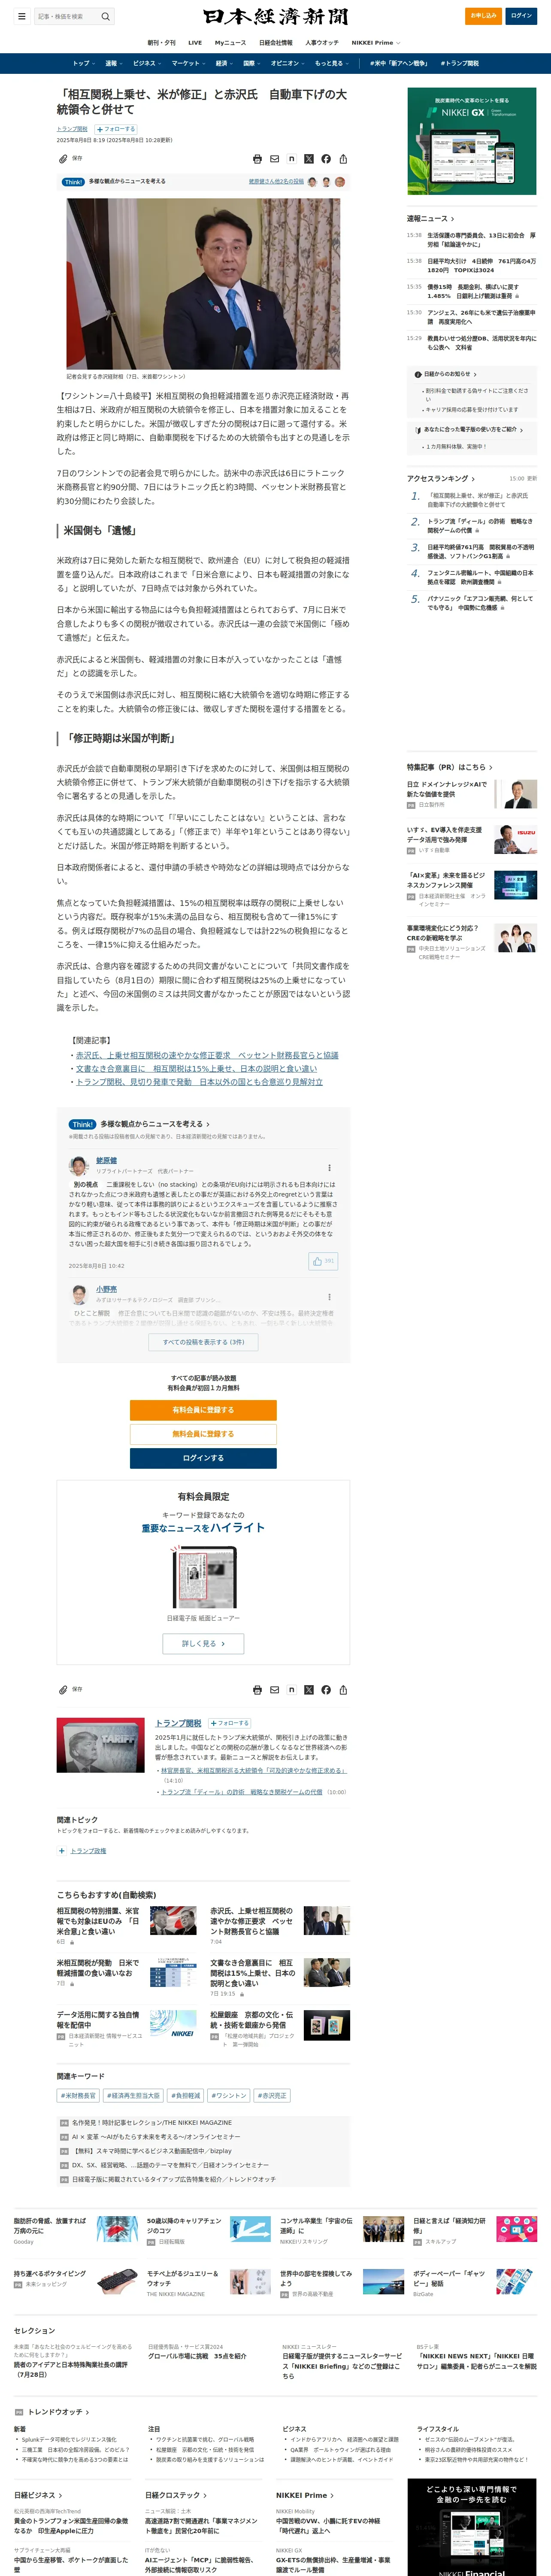Viewport: 551px width, 2576px height.
Task: Click the bottom email share icon
Action: click(274, 1690)
